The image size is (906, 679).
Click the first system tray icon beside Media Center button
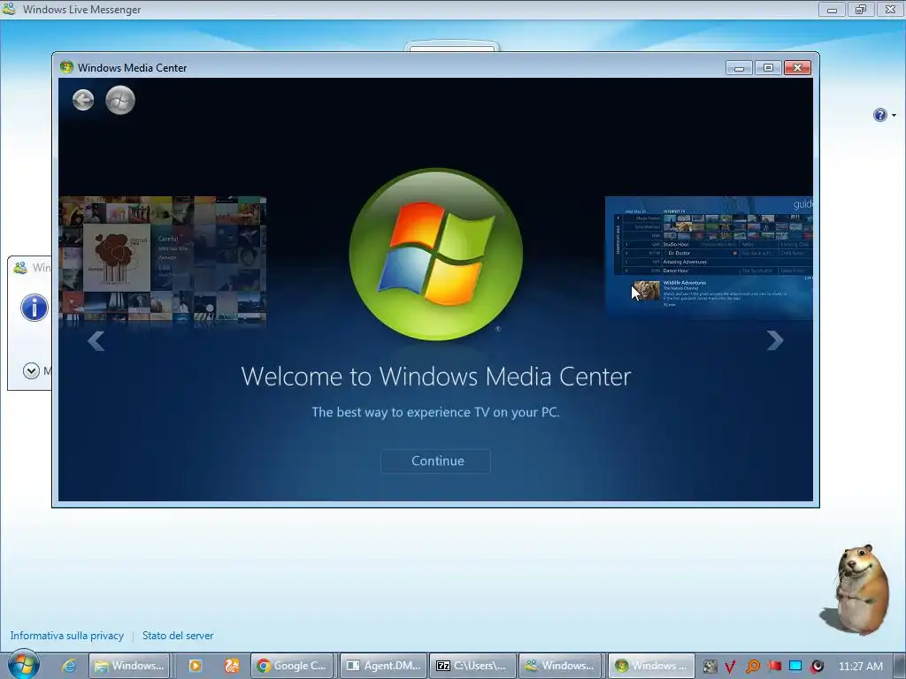[710, 667]
